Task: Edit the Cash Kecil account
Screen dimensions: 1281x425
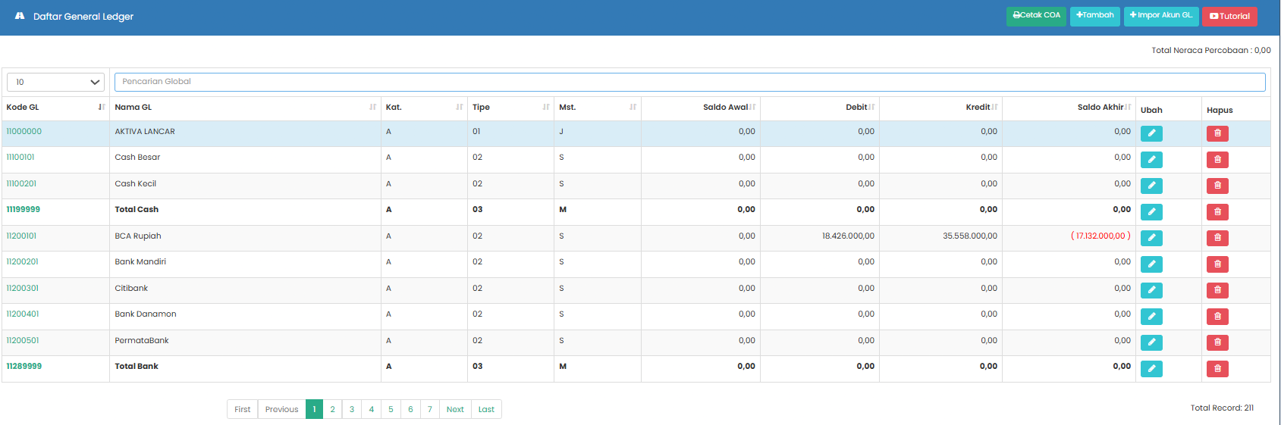Action: pos(1151,186)
